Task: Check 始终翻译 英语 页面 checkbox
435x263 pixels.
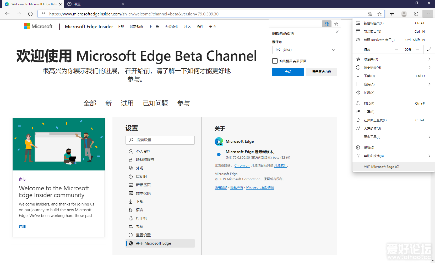Action: click(275, 61)
